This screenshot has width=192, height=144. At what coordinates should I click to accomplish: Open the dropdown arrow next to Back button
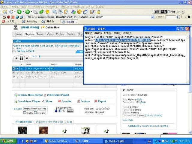tap(23, 12)
